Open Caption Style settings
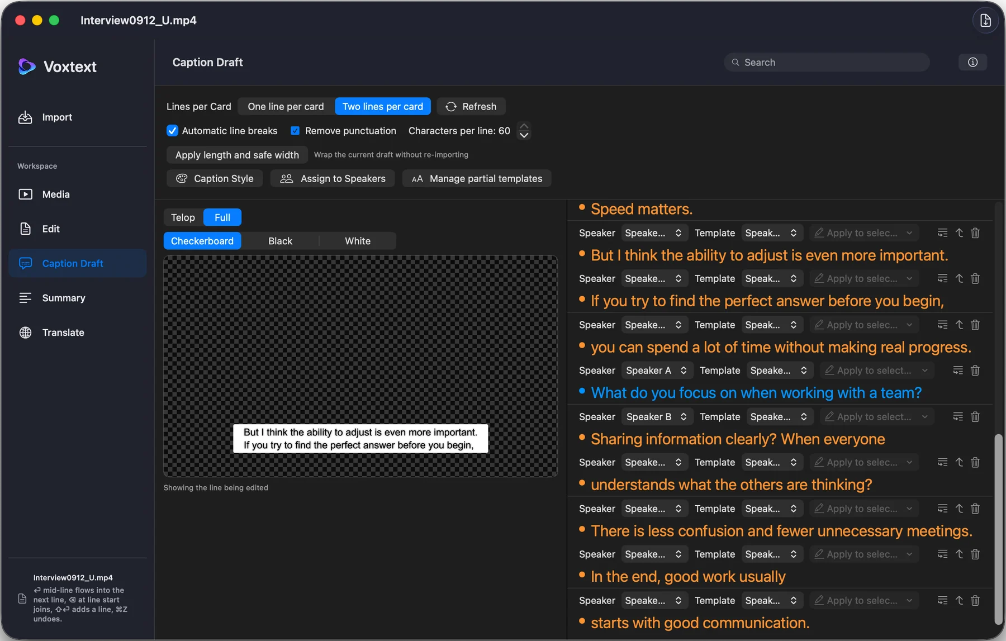The width and height of the screenshot is (1006, 641). (215, 179)
